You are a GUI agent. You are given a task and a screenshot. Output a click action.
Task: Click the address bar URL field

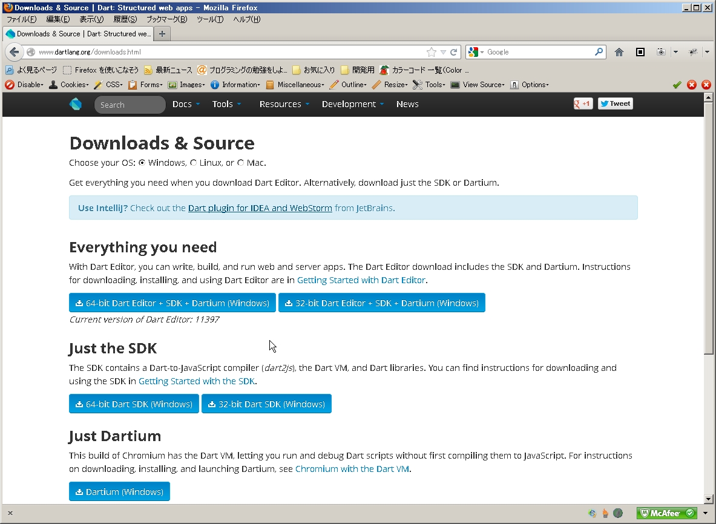[228, 52]
